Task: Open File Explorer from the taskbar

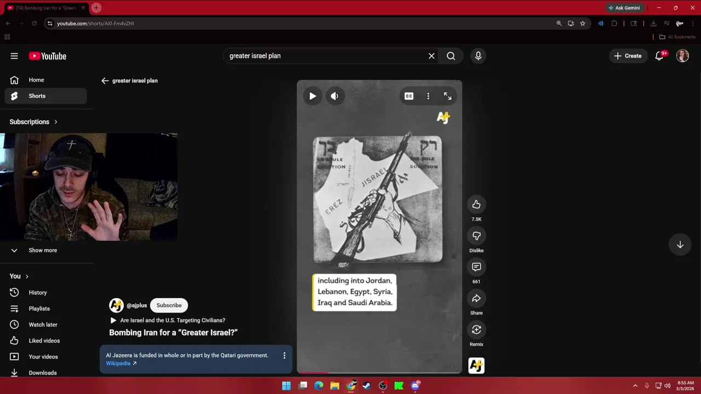Action: point(335,386)
